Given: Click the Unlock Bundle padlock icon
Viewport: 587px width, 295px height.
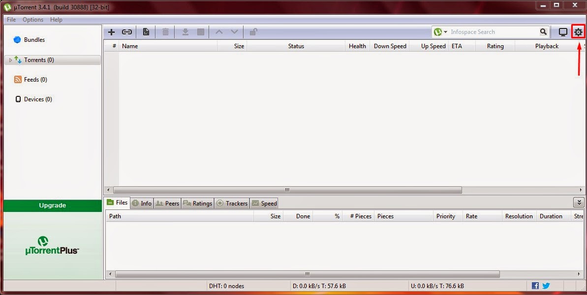Looking at the screenshot, I should (x=253, y=32).
